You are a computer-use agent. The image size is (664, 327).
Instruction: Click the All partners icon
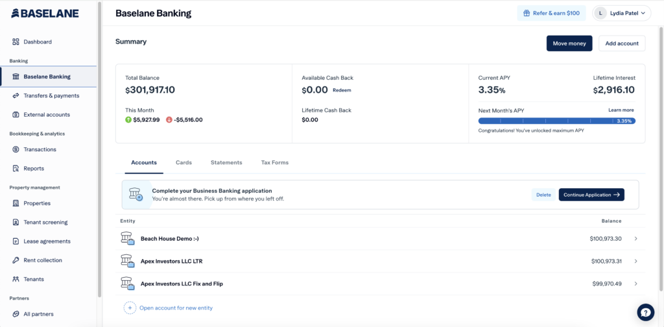coord(16,314)
